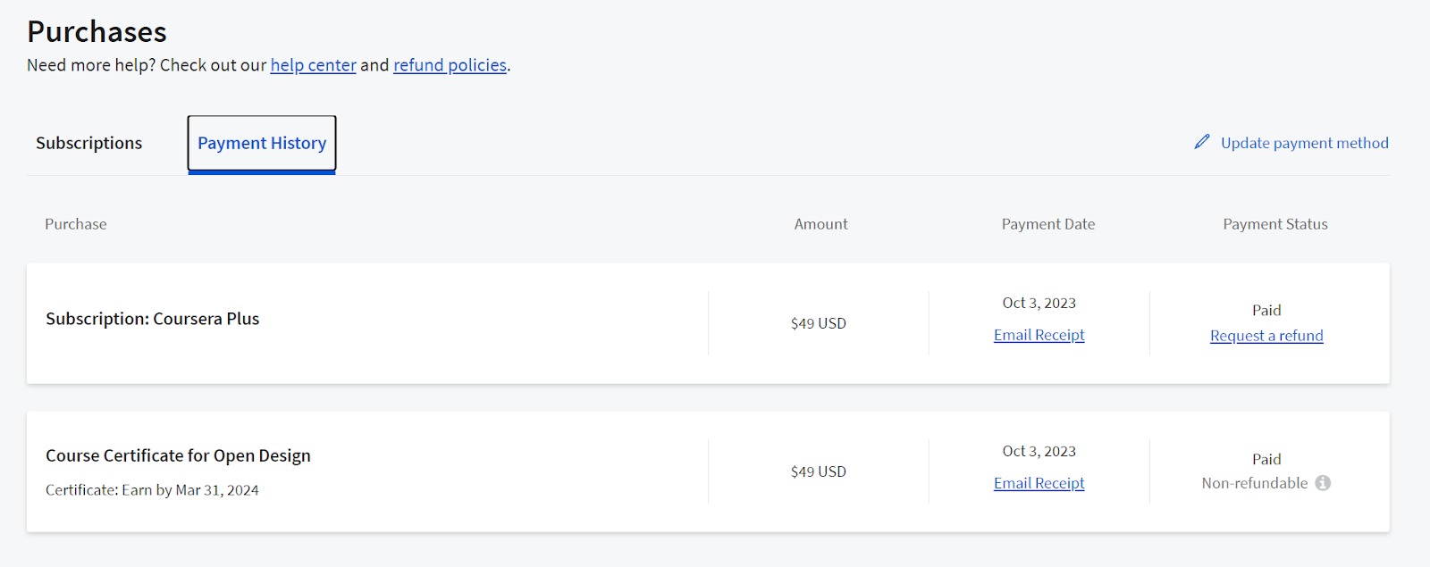Screen dimensions: 1430x567
Task: Click the Non-refundable status label
Action: pos(1254,483)
